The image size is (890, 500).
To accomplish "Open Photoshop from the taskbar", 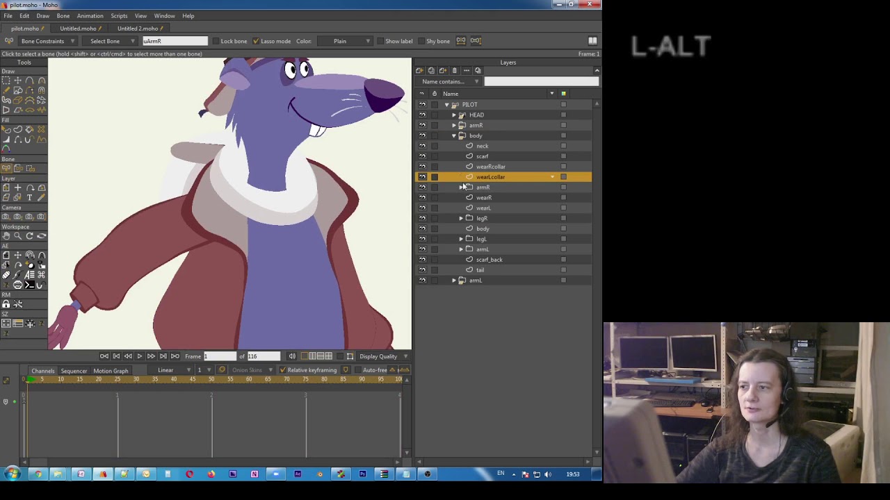I will tap(362, 474).
